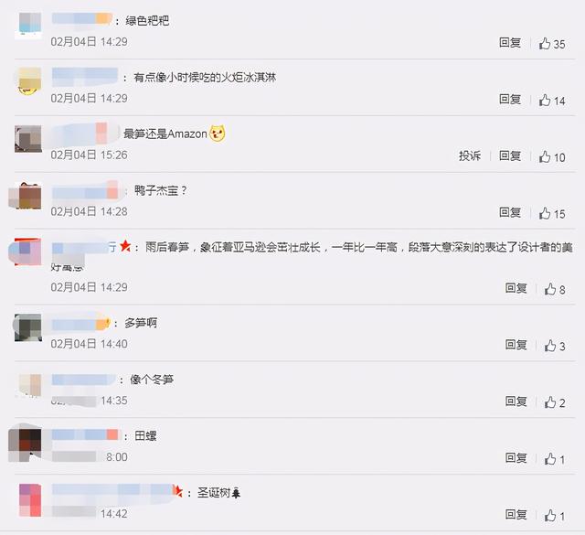Click thumbs-up on the 多笋啊 comment

(x=555, y=346)
